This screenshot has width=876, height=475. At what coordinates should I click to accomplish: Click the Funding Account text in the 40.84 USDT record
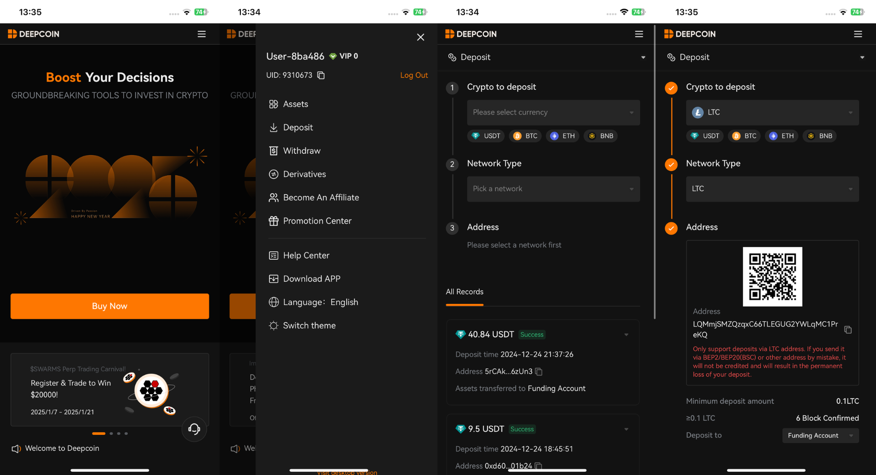click(557, 389)
